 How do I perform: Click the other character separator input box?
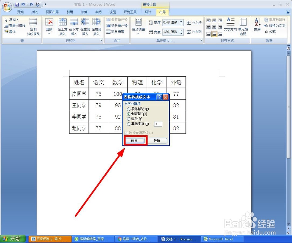[158, 124]
